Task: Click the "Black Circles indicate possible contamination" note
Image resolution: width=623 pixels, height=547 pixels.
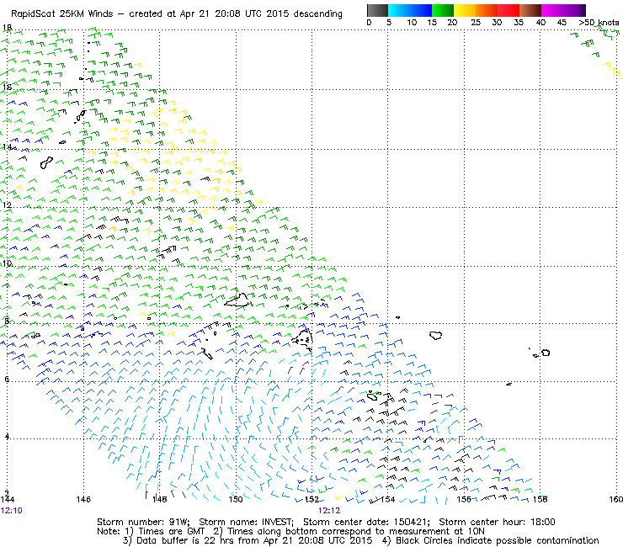Action: pyautogui.click(x=498, y=540)
